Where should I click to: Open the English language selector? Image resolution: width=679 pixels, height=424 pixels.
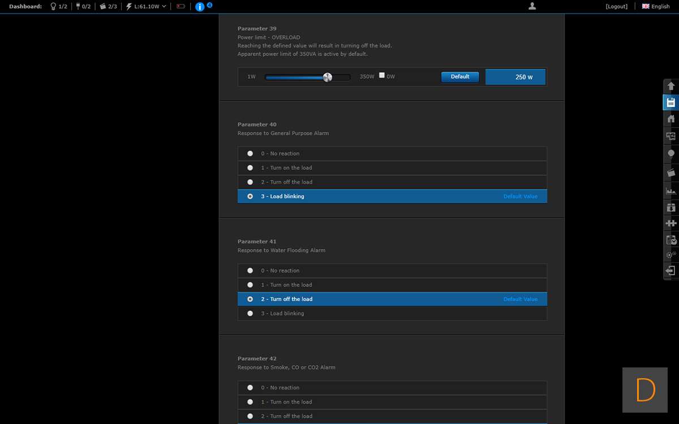pos(656,6)
